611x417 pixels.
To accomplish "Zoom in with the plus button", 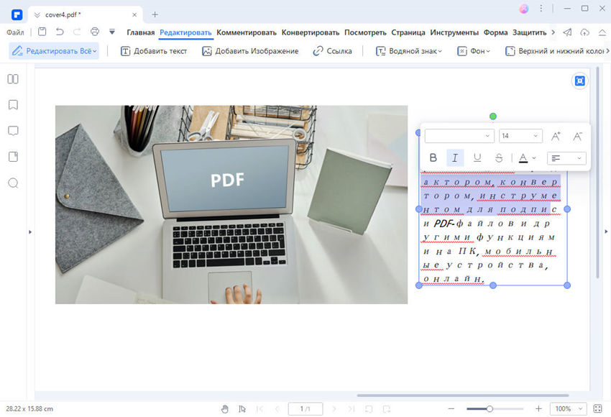I will (538, 409).
